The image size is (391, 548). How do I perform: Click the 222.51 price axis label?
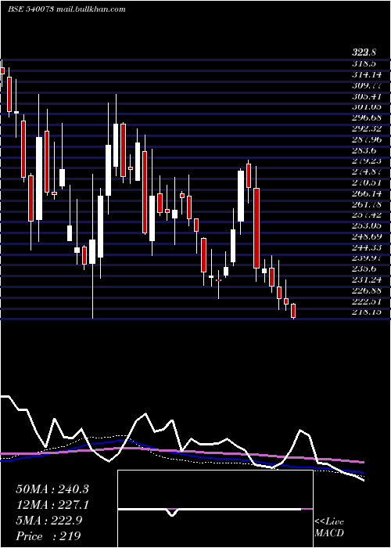pos(367,301)
